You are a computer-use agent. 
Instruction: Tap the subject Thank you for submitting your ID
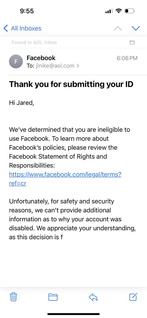click(71, 84)
